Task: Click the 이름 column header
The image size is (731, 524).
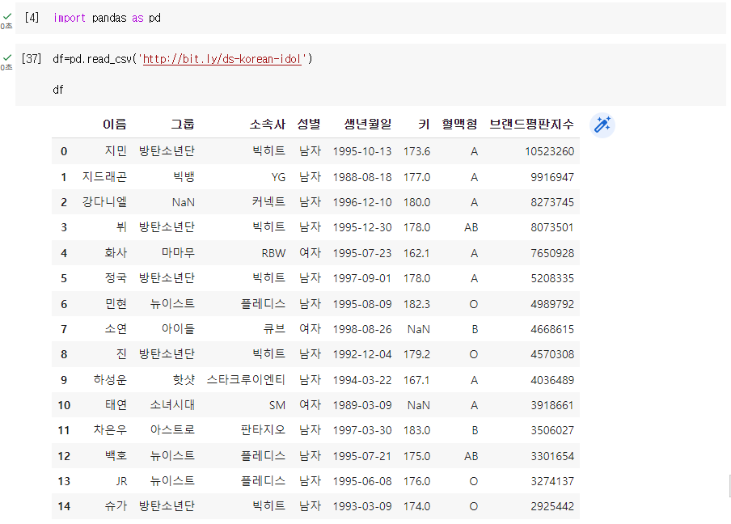Action: click(115, 124)
